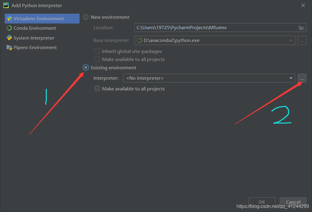Select the Existing environment radio button
The image size is (312, 212).
85,67
